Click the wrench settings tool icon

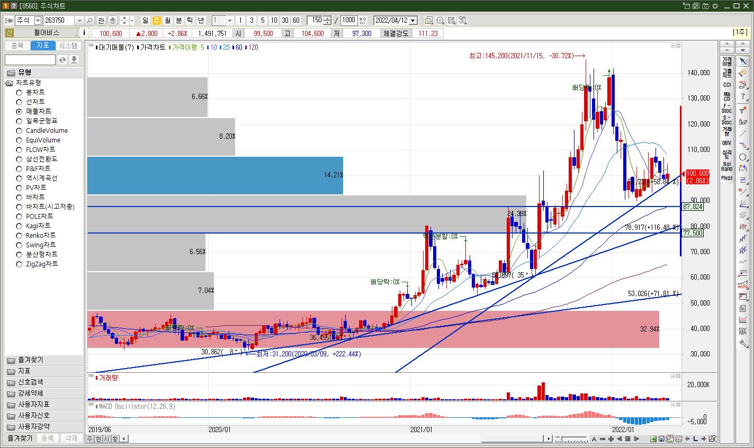743,343
